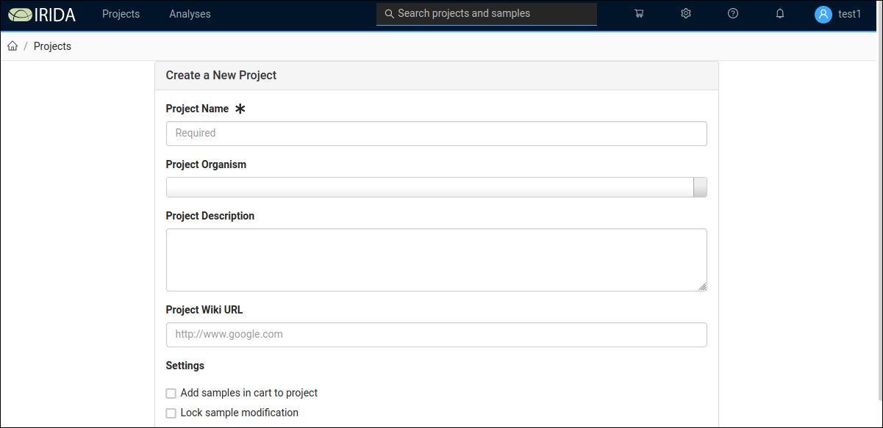The image size is (883, 428).
Task: Enable Lock sample modification checkbox
Action: [x=171, y=413]
